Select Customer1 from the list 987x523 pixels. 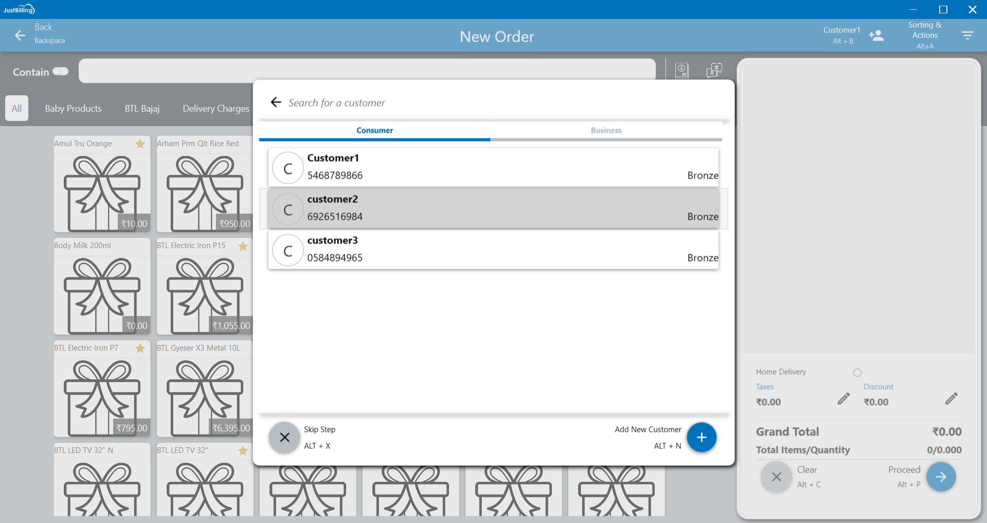click(493, 167)
